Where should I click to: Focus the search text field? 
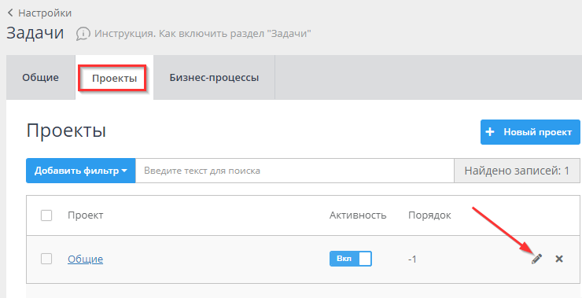(x=295, y=171)
